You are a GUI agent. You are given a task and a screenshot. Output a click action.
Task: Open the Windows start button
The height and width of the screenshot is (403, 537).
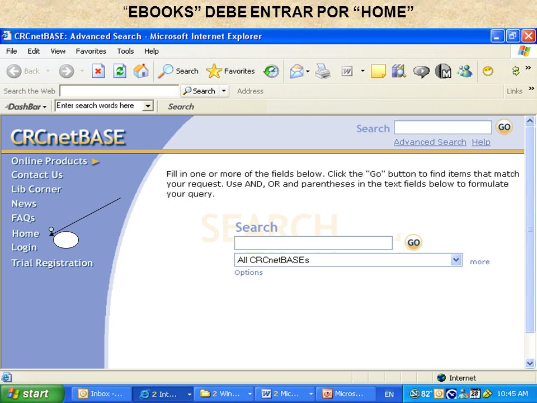tap(32, 393)
